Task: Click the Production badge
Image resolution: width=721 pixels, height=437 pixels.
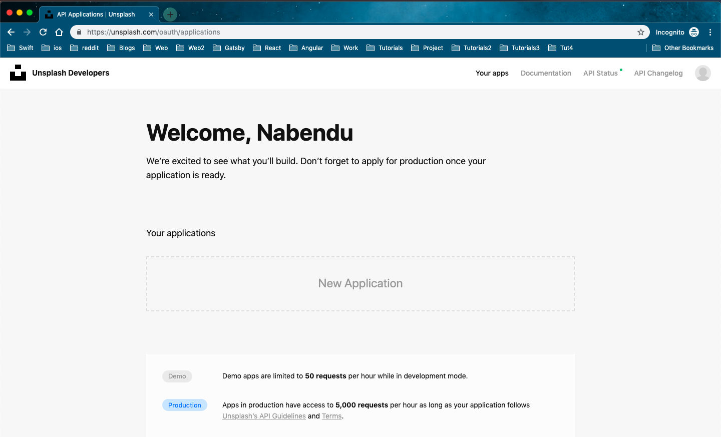Action: pyautogui.click(x=185, y=405)
